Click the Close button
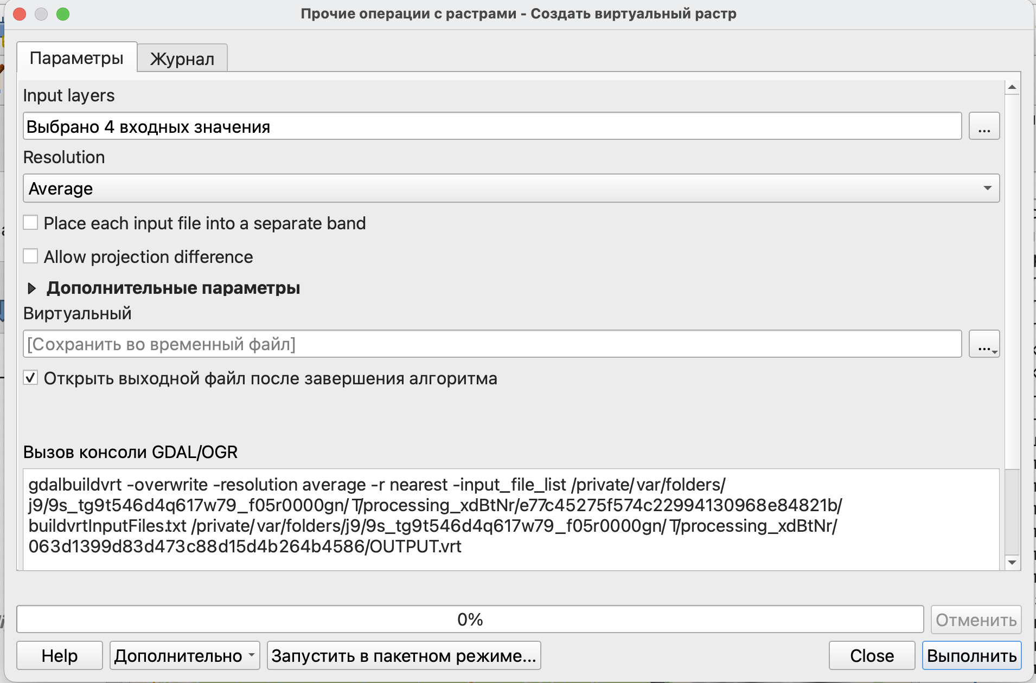The height and width of the screenshot is (683, 1036). [871, 655]
